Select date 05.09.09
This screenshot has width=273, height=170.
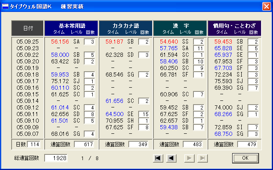pos(28,128)
